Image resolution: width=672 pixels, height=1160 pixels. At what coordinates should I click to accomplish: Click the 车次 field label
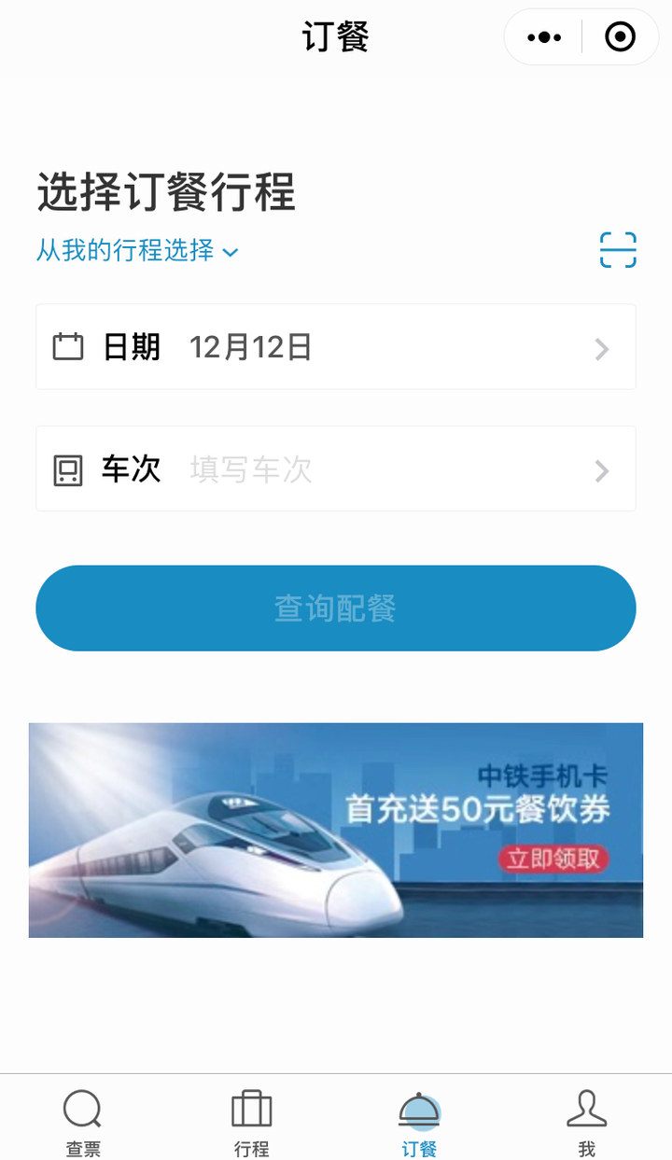pos(132,469)
